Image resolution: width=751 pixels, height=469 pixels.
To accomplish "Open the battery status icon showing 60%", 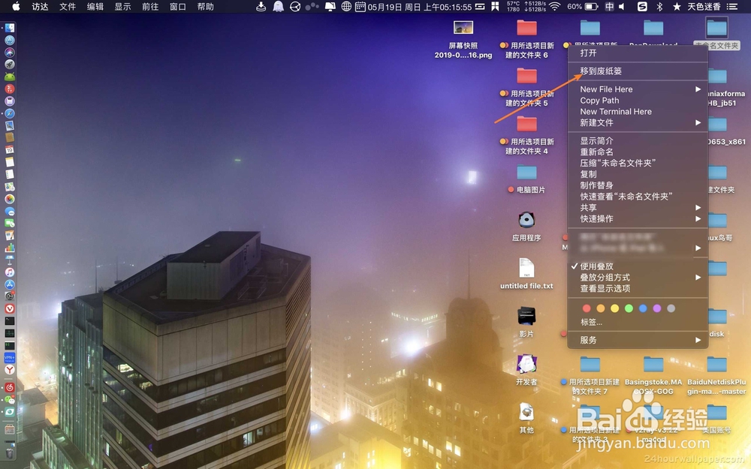I will pos(592,7).
